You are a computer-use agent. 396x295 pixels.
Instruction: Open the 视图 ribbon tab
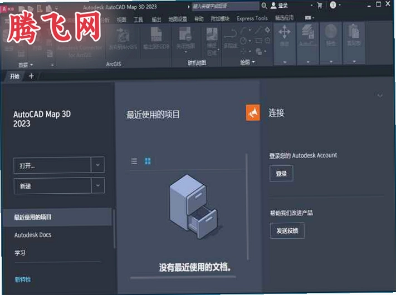(x=121, y=19)
